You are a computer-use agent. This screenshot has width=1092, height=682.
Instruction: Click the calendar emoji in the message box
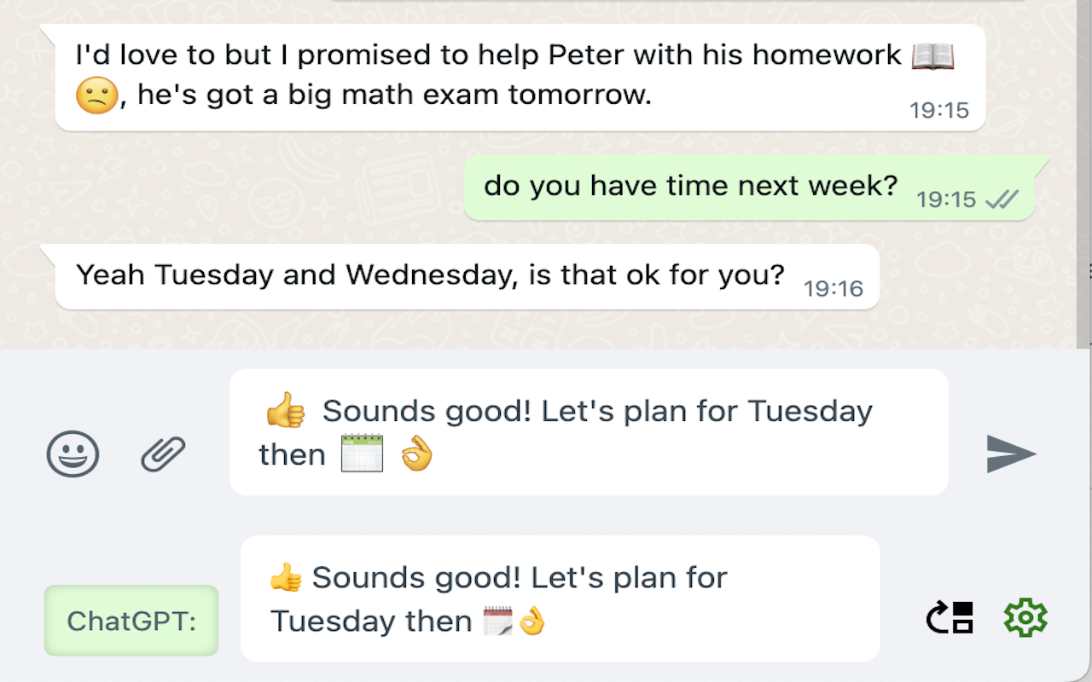pyautogui.click(x=363, y=454)
